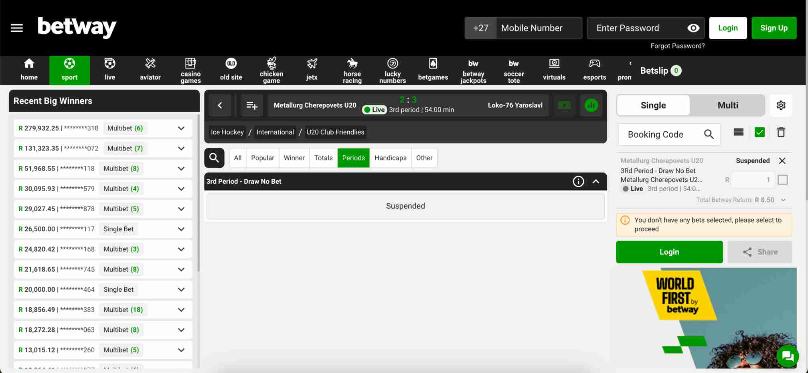808x373 pixels.
Task: Switch to the old site
Action: (231, 70)
